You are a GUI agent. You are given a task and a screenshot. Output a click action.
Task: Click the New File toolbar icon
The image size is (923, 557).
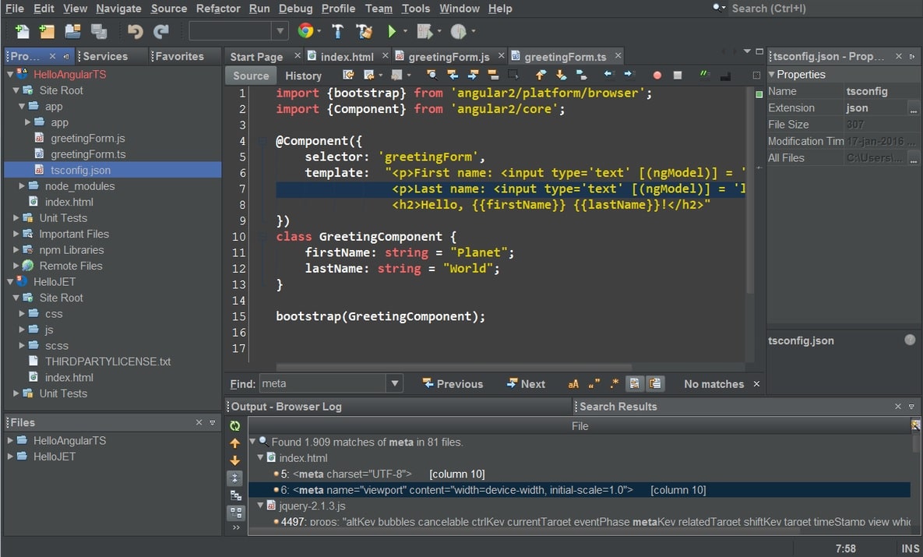(22, 31)
